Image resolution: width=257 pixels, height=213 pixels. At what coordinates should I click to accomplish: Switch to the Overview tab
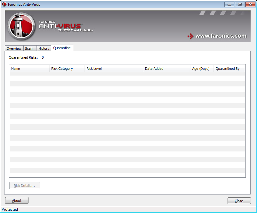tap(14, 48)
